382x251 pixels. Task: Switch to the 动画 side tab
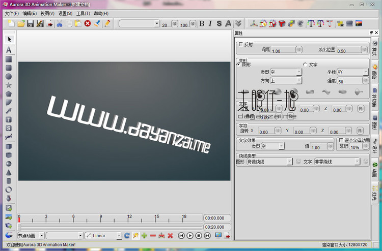pos(375,169)
